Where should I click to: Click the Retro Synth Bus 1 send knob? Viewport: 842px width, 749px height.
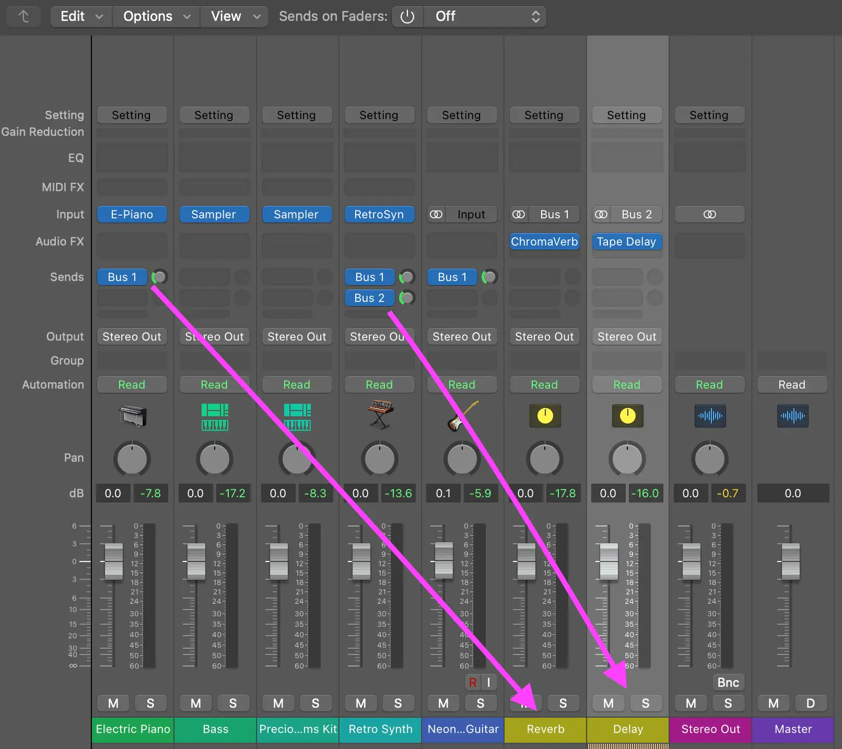[407, 277]
